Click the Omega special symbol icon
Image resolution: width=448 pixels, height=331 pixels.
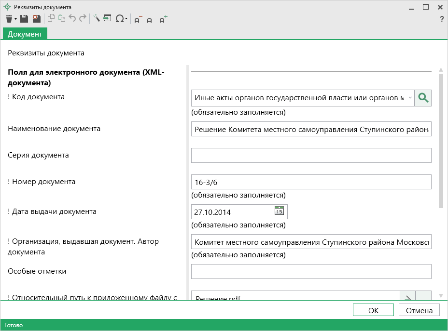click(x=119, y=19)
